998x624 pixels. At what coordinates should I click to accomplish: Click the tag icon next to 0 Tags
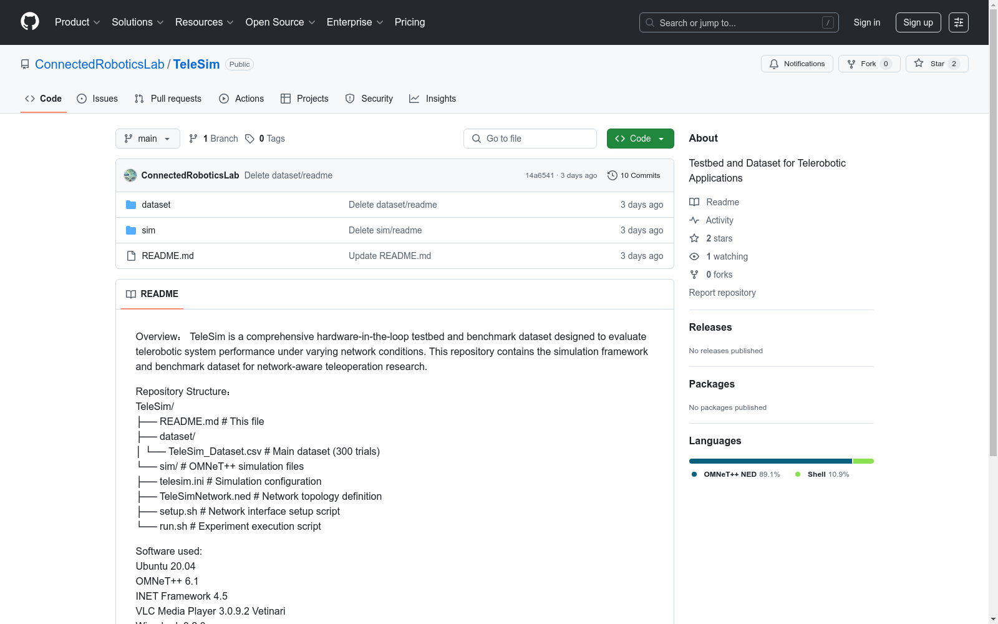[249, 139]
